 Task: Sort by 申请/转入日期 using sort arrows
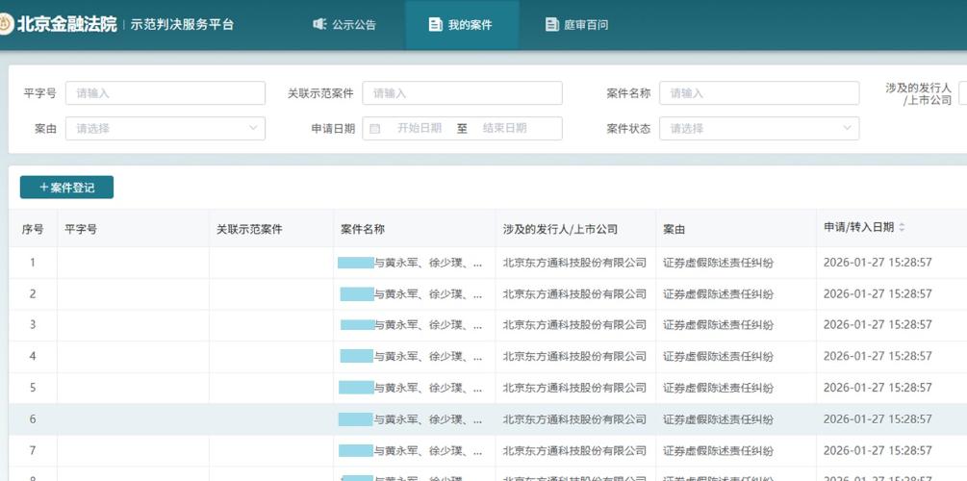click(902, 228)
